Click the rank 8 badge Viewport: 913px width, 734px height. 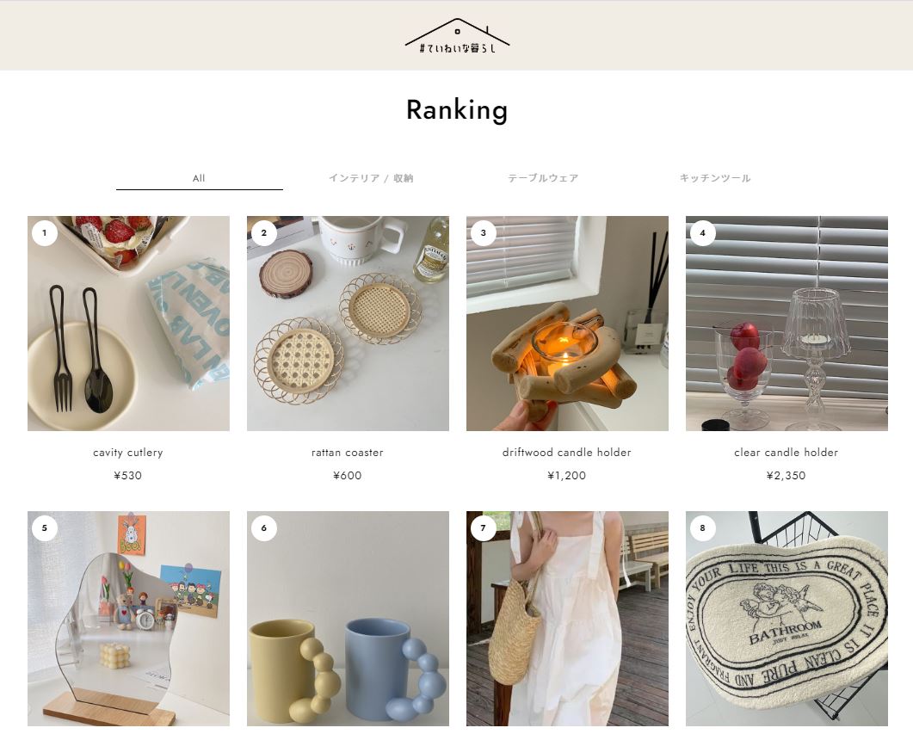coord(703,528)
